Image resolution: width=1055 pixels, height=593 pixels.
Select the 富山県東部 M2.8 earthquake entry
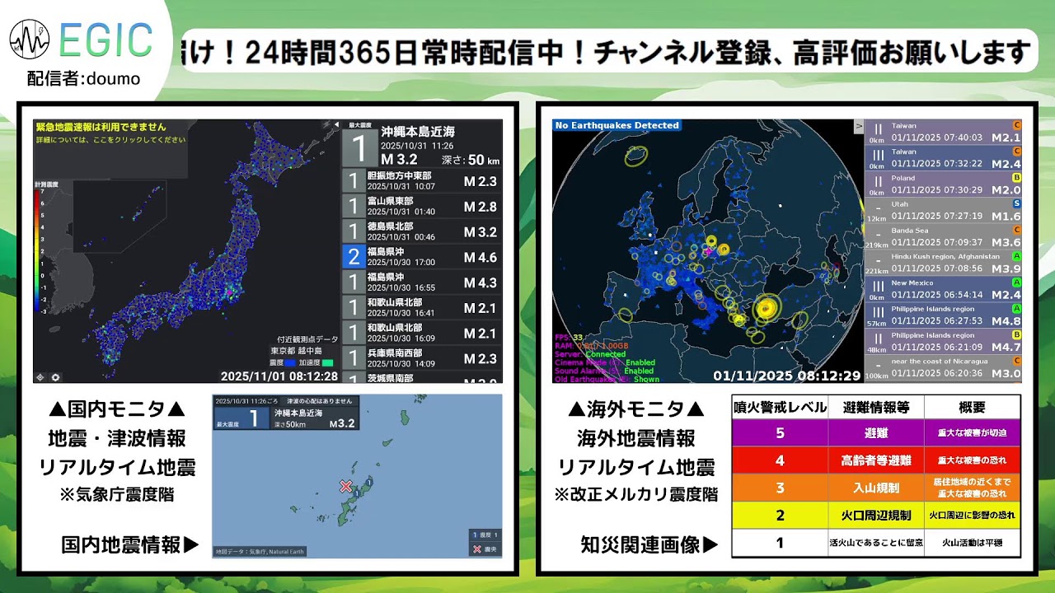421,206
